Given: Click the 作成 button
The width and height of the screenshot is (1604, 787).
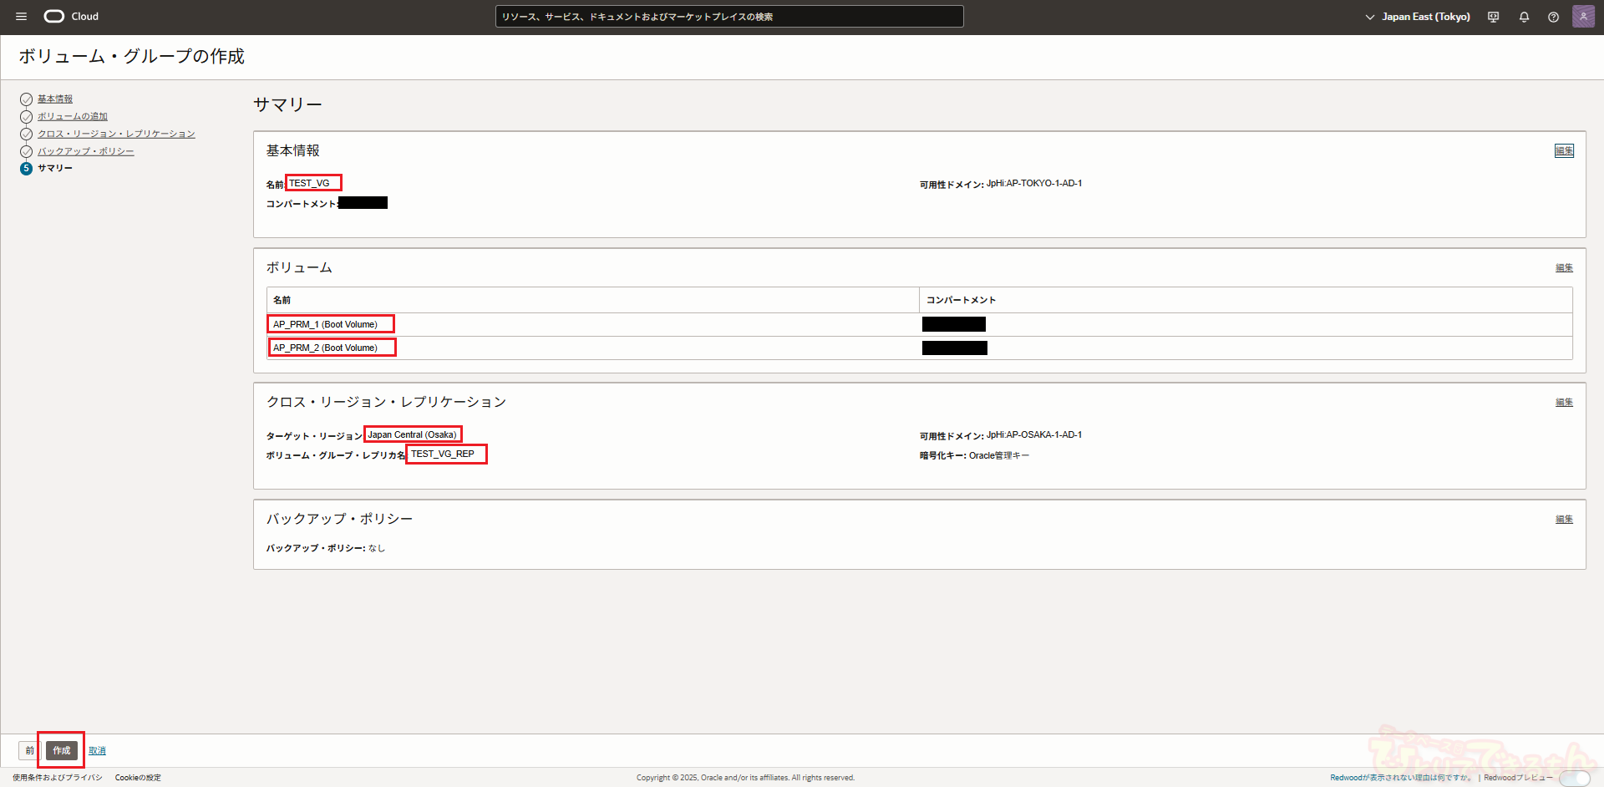Looking at the screenshot, I should point(62,750).
